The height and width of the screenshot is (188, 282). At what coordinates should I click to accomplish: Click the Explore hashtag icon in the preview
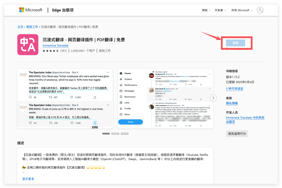pyautogui.click(x=121, y=79)
